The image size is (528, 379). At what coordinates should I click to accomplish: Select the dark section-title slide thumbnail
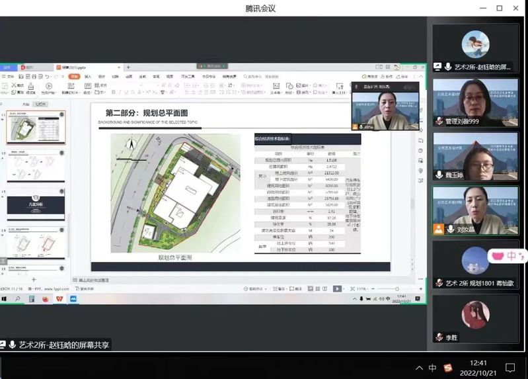click(36, 204)
